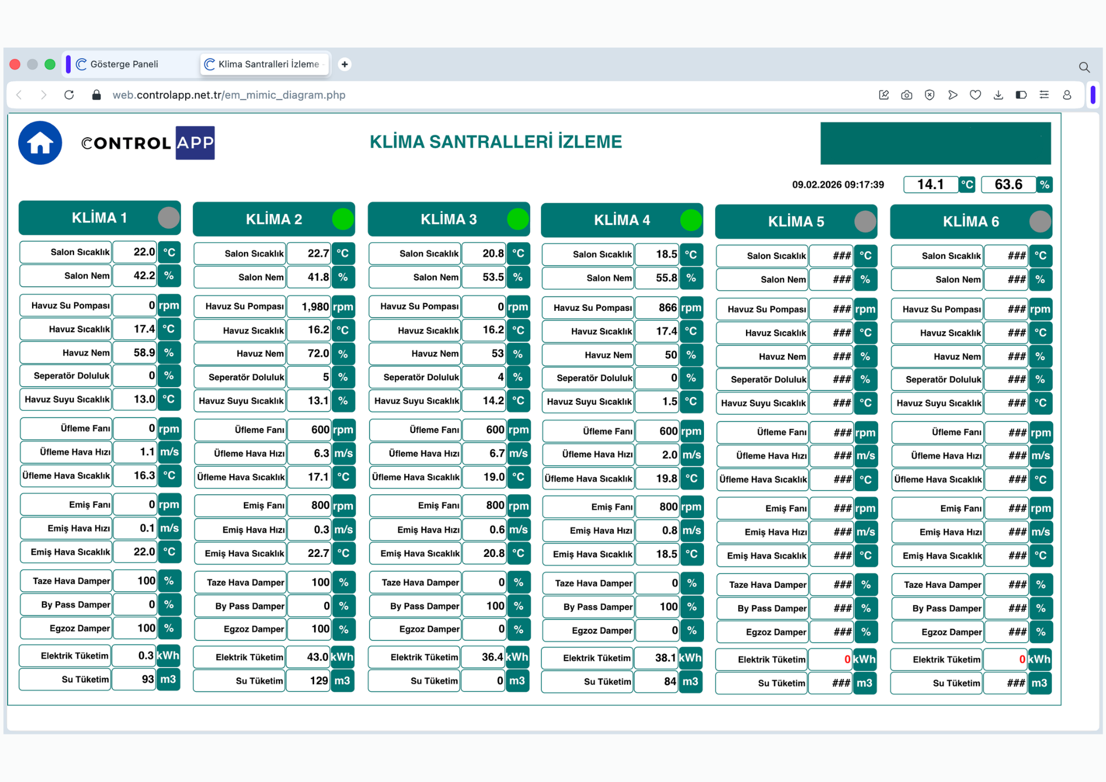The height and width of the screenshot is (782, 1106).
Task: Reload the page
Action: [69, 95]
